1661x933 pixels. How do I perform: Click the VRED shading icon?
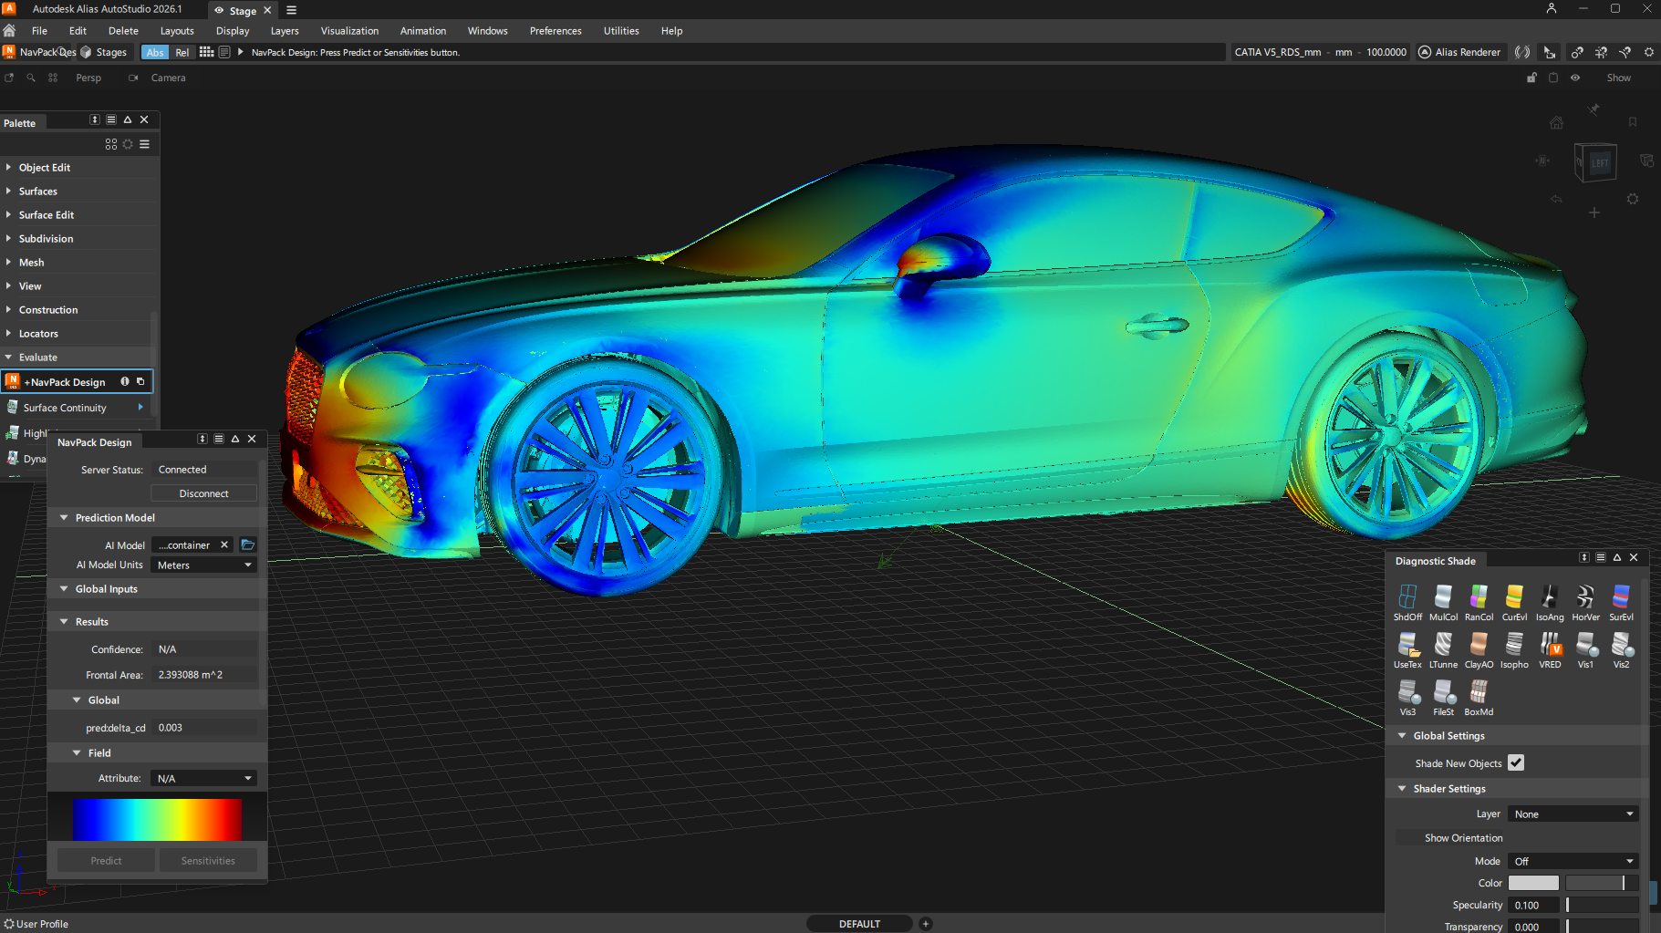(x=1550, y=646)
